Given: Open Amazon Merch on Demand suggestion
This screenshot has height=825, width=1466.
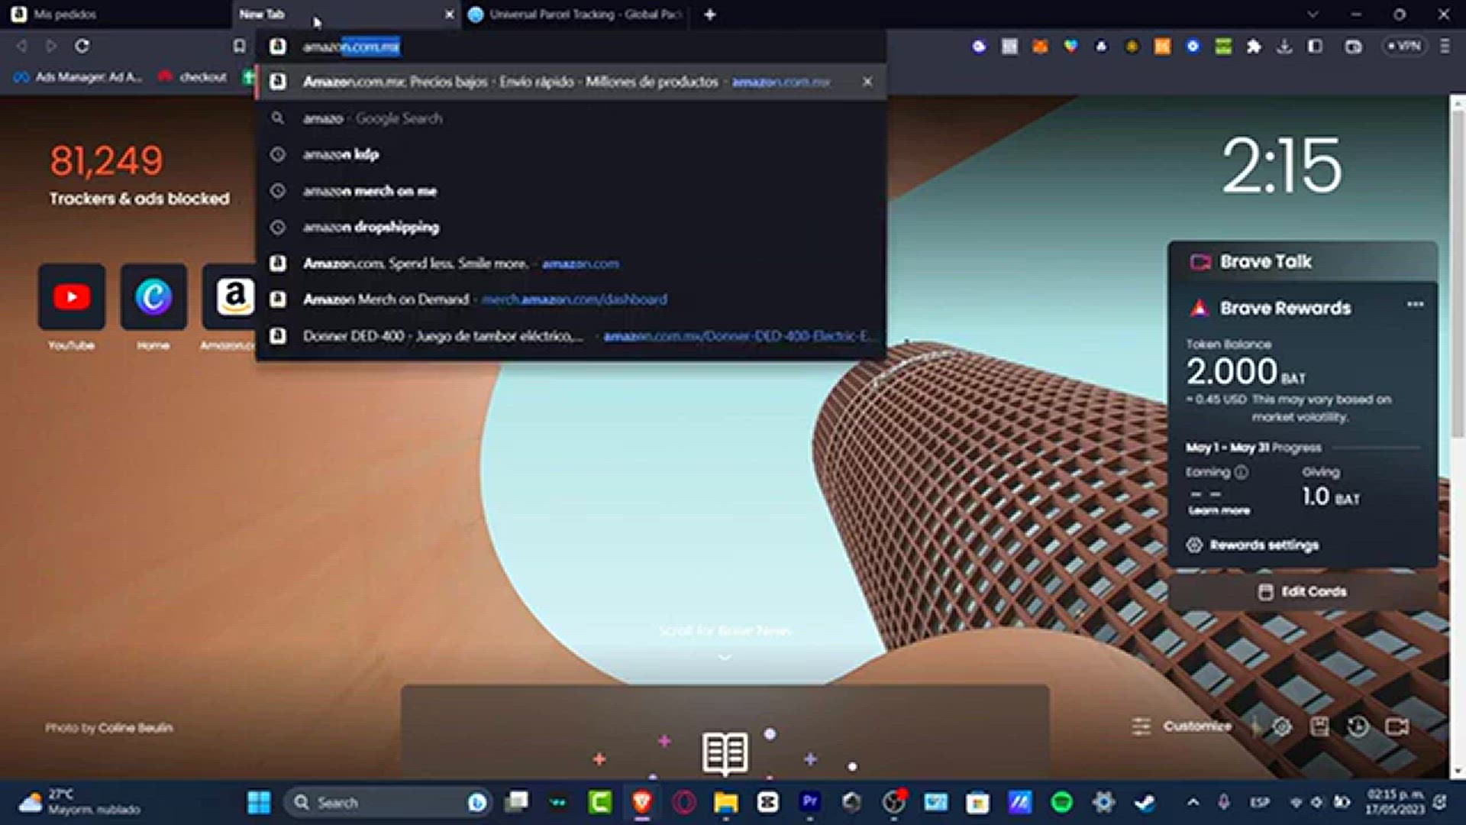Looking at the screenshot, I should click(x=570, y=299).
